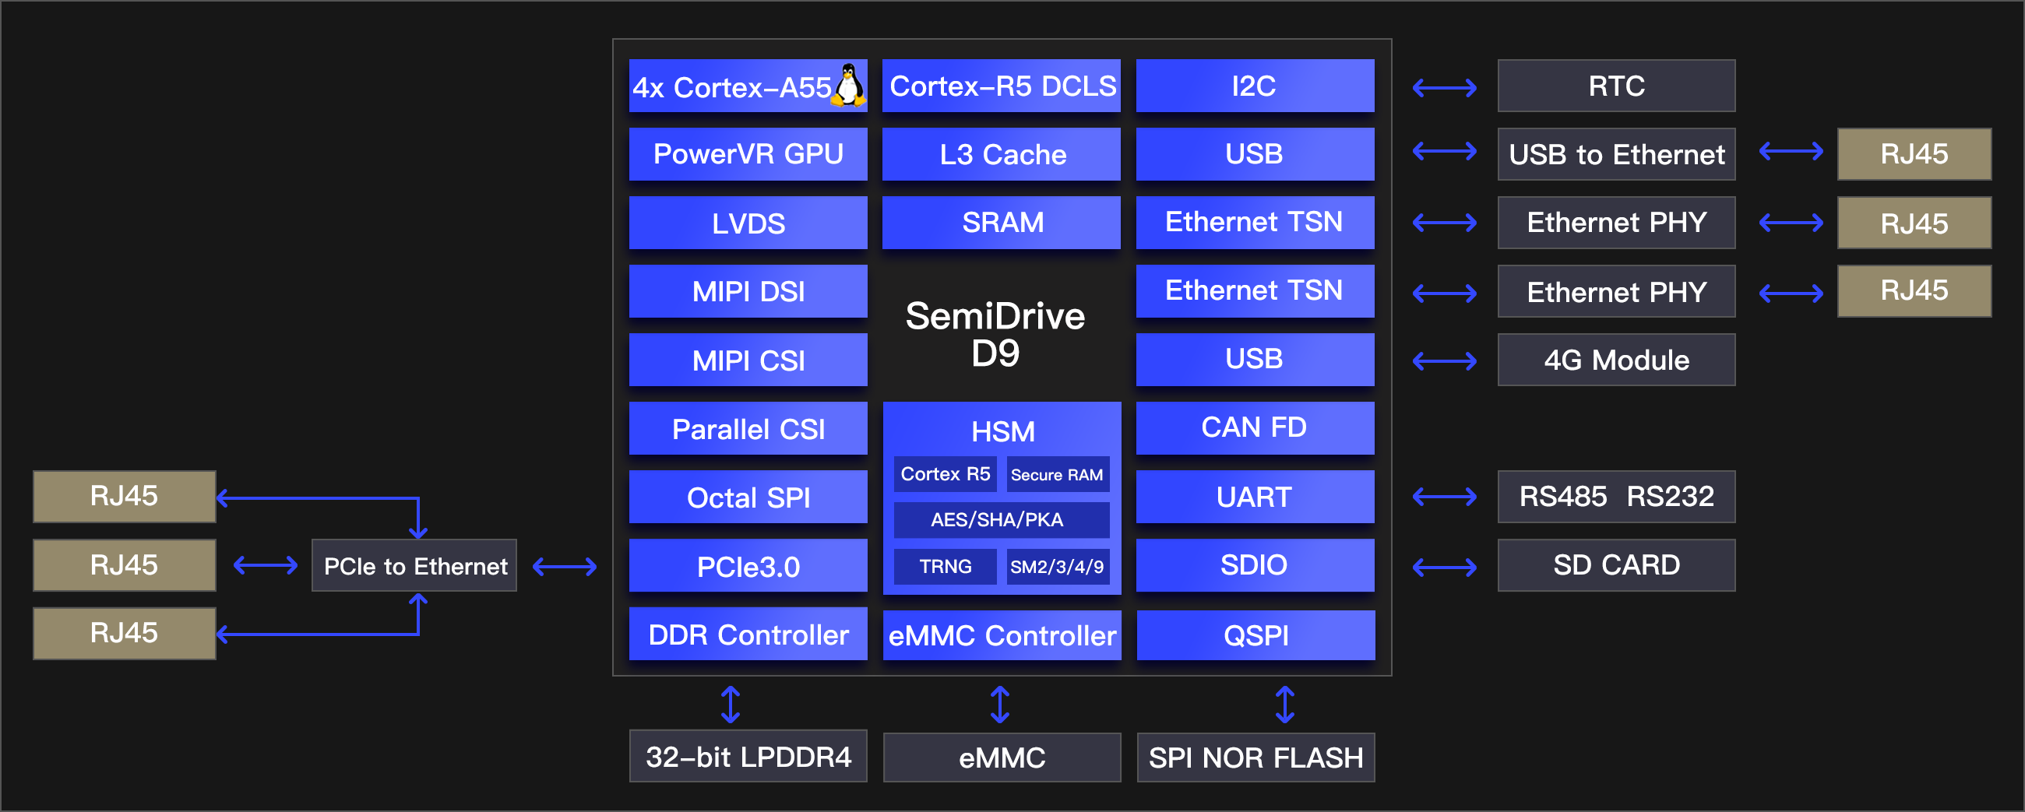Click the arrow above SPI NOR FLASH
2025x812 pixels.
(x=1284, y=704)
